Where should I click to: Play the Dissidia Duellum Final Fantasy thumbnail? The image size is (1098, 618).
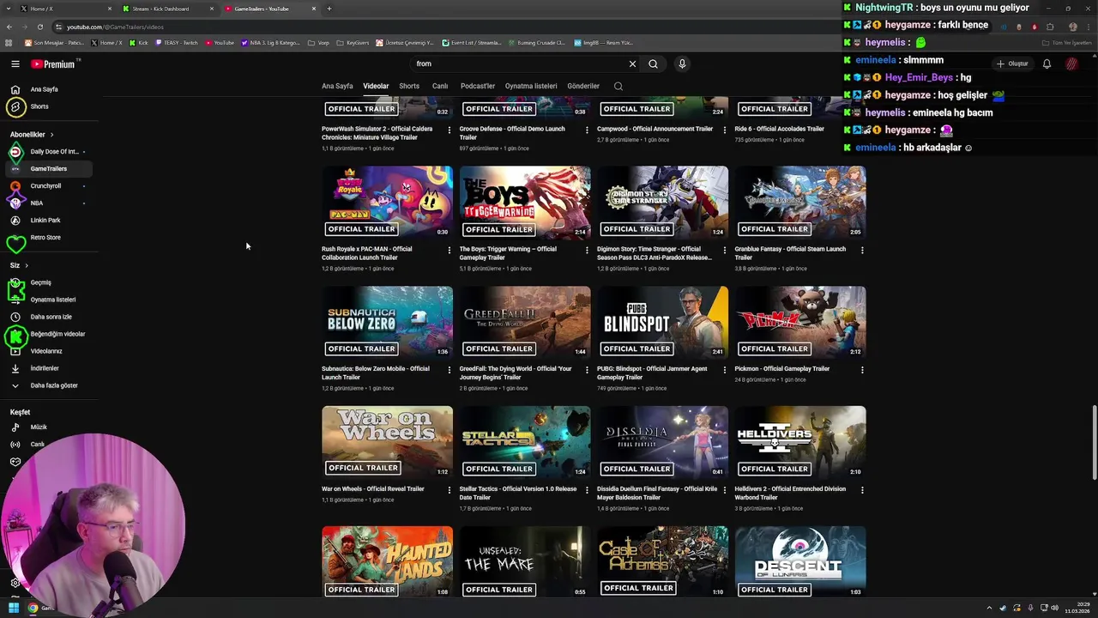coord(663,442)
